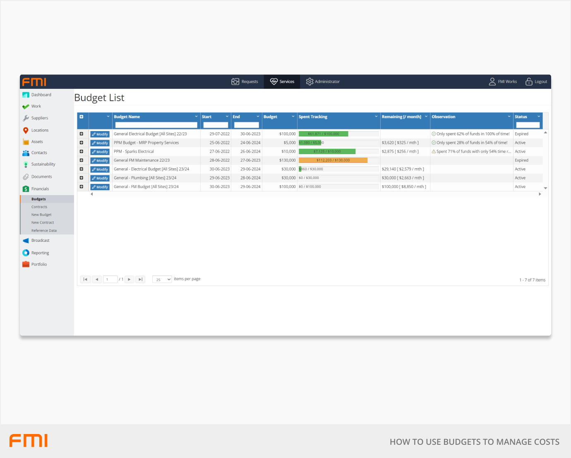Open Suppliers via the wrench icon
Image resolution: width=571 pixels, height=458 pixels.
(x=26, y=118)
